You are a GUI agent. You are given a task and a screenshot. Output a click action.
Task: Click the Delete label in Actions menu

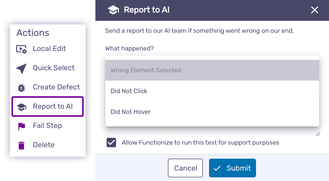pos(44,145)
